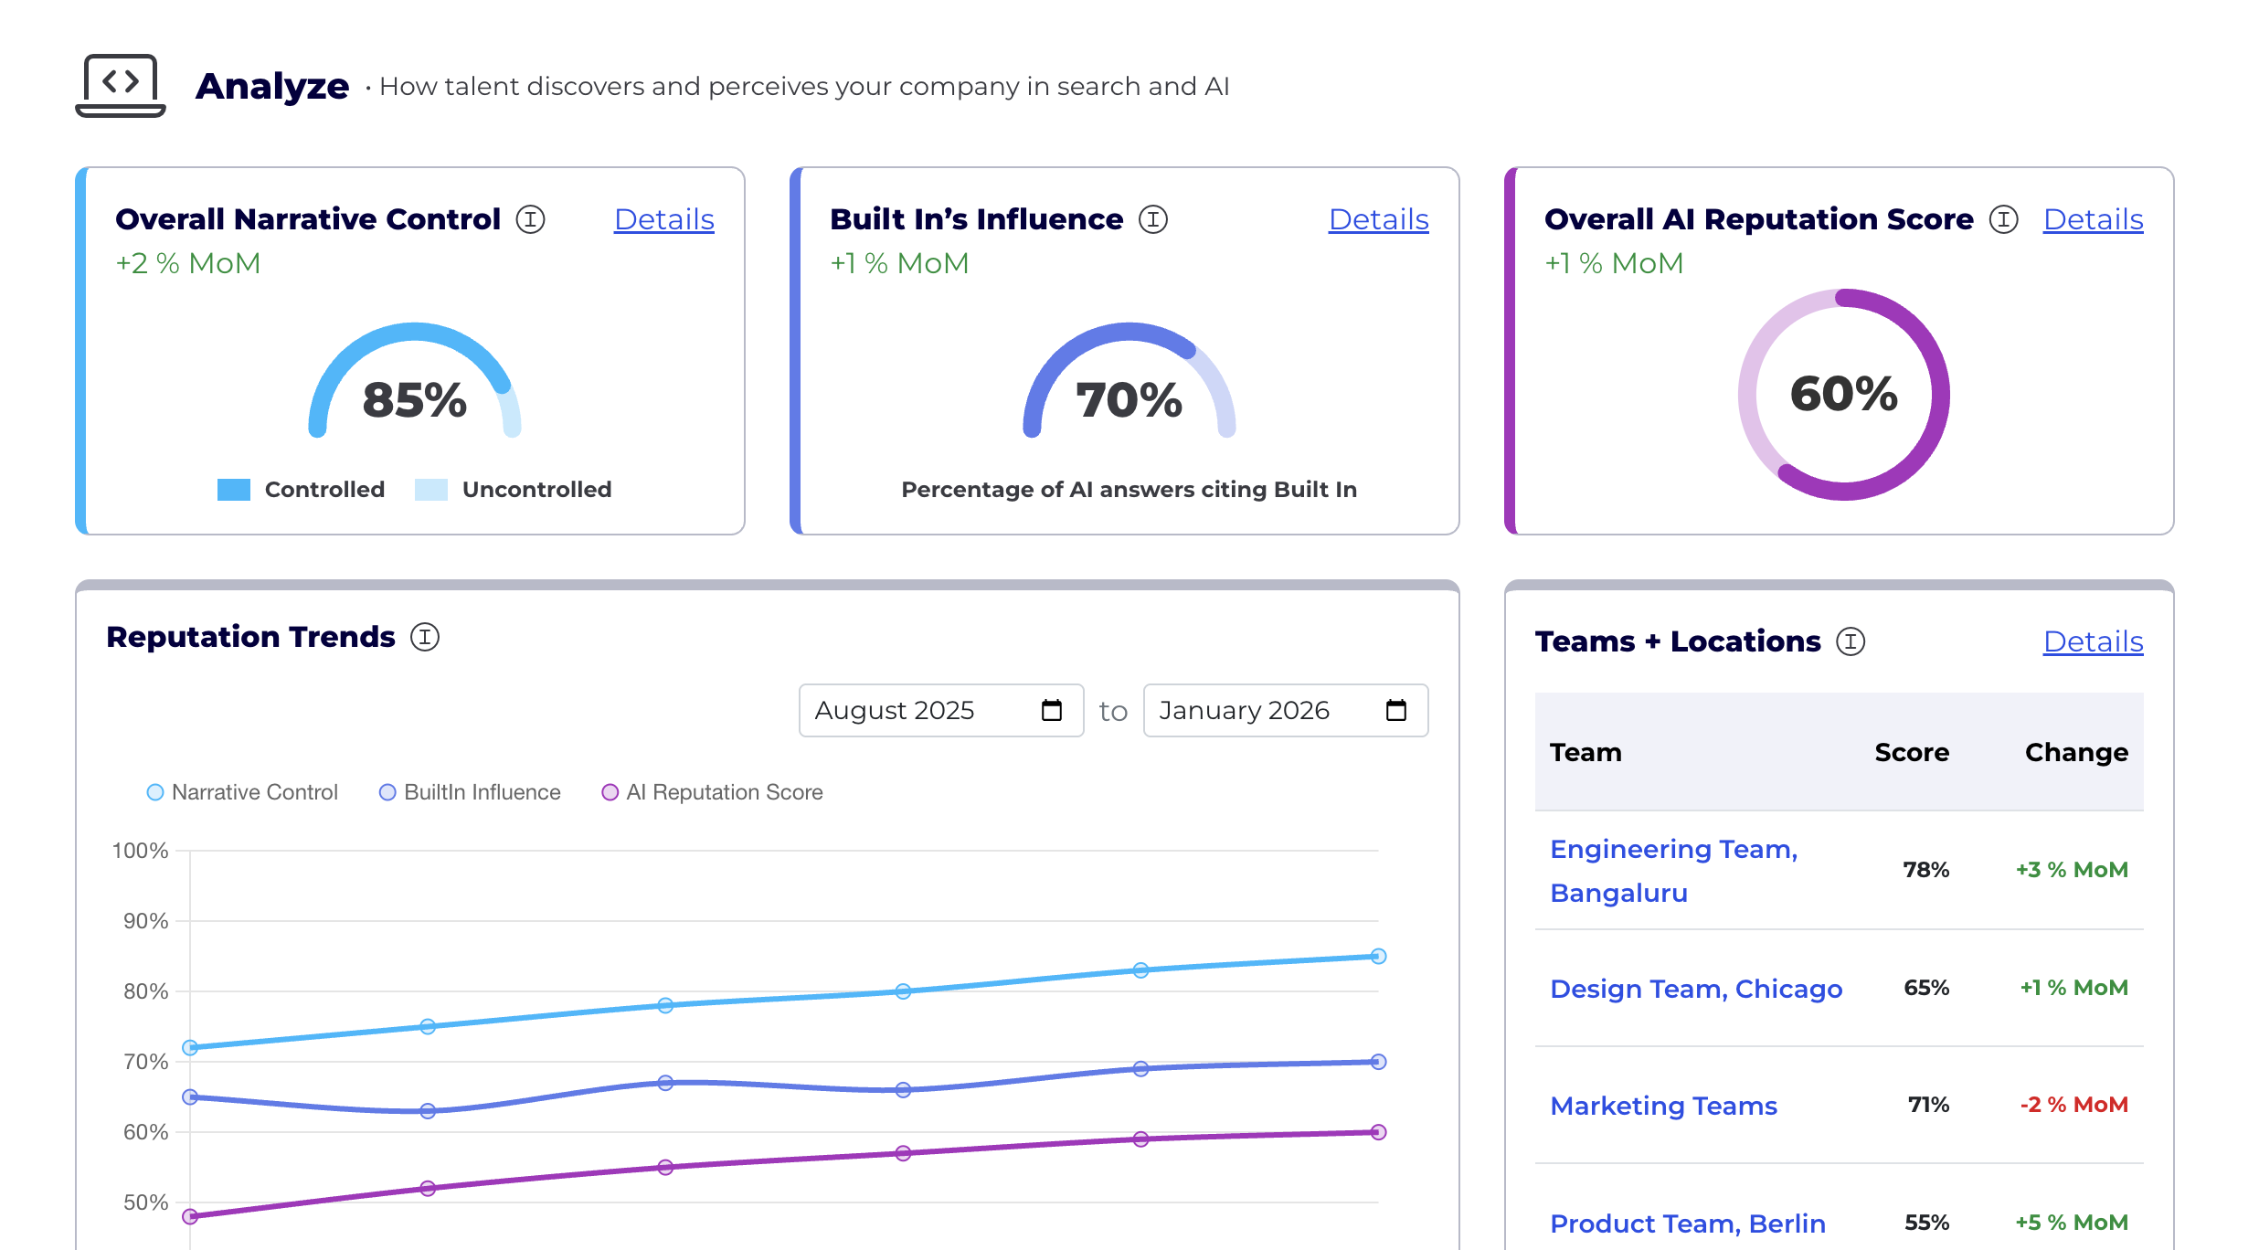Open calendar picker in January 2026 field

tap(1396, 710)
